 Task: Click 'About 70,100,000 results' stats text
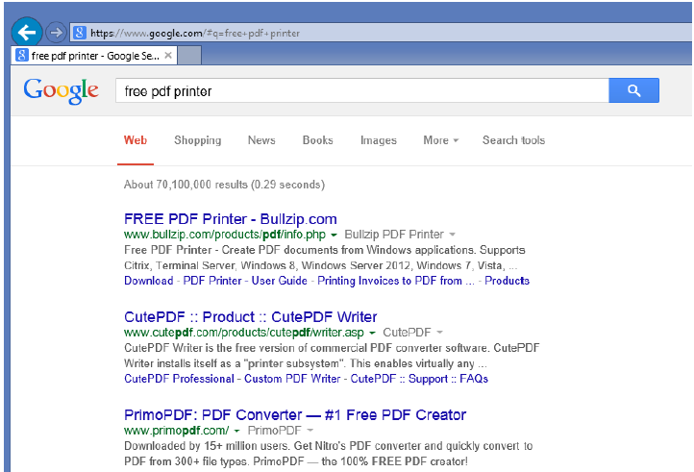point(224,185)
